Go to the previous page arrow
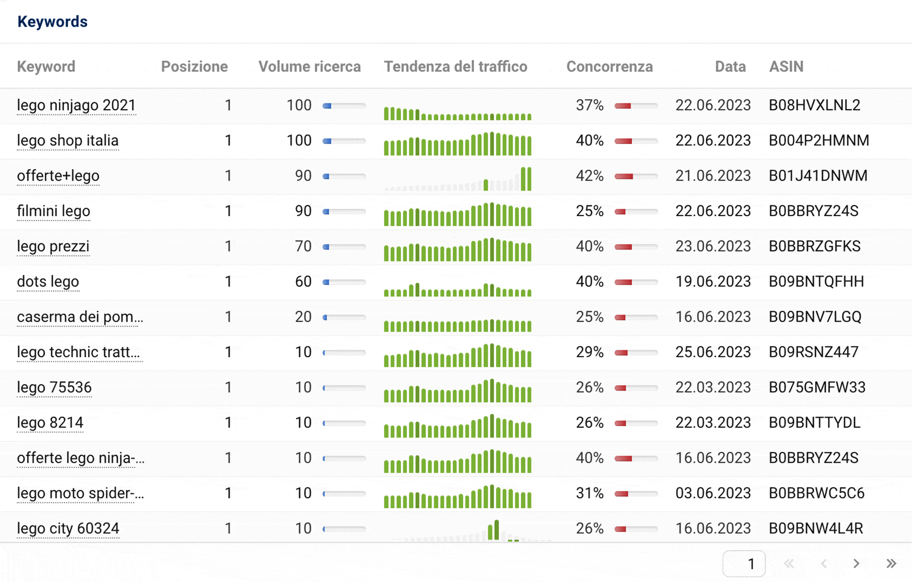Viewport: 912px width, 582px height. pos(824,563)
